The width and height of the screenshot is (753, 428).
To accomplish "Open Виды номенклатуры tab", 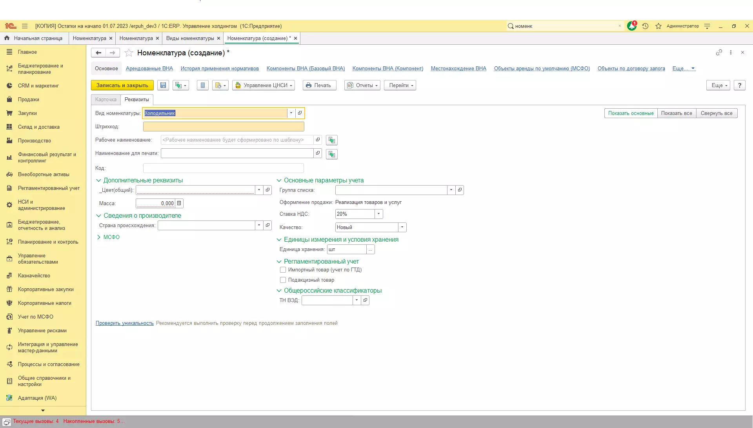I will 190,38.
